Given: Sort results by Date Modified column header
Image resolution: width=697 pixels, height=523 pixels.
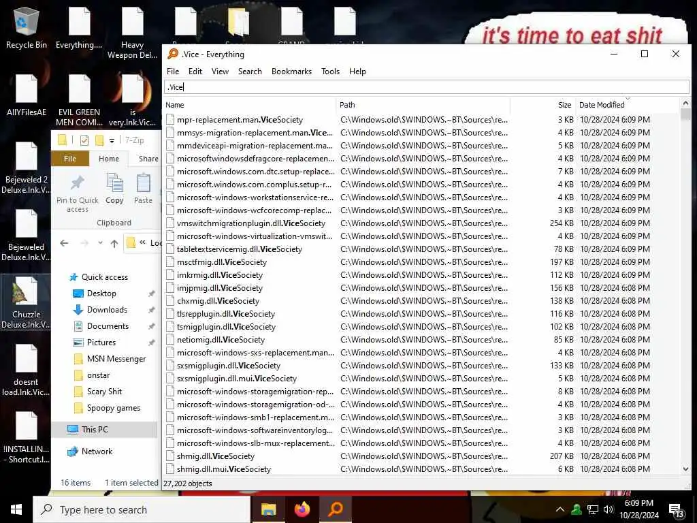Looking at the screenshot, I should 627,105.
